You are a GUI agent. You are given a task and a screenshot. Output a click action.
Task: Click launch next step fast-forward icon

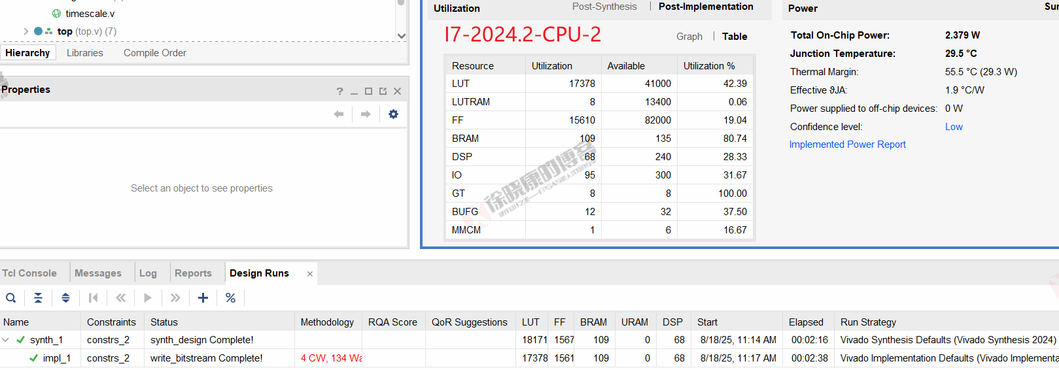pyautogui.click(x=175, y=298)
